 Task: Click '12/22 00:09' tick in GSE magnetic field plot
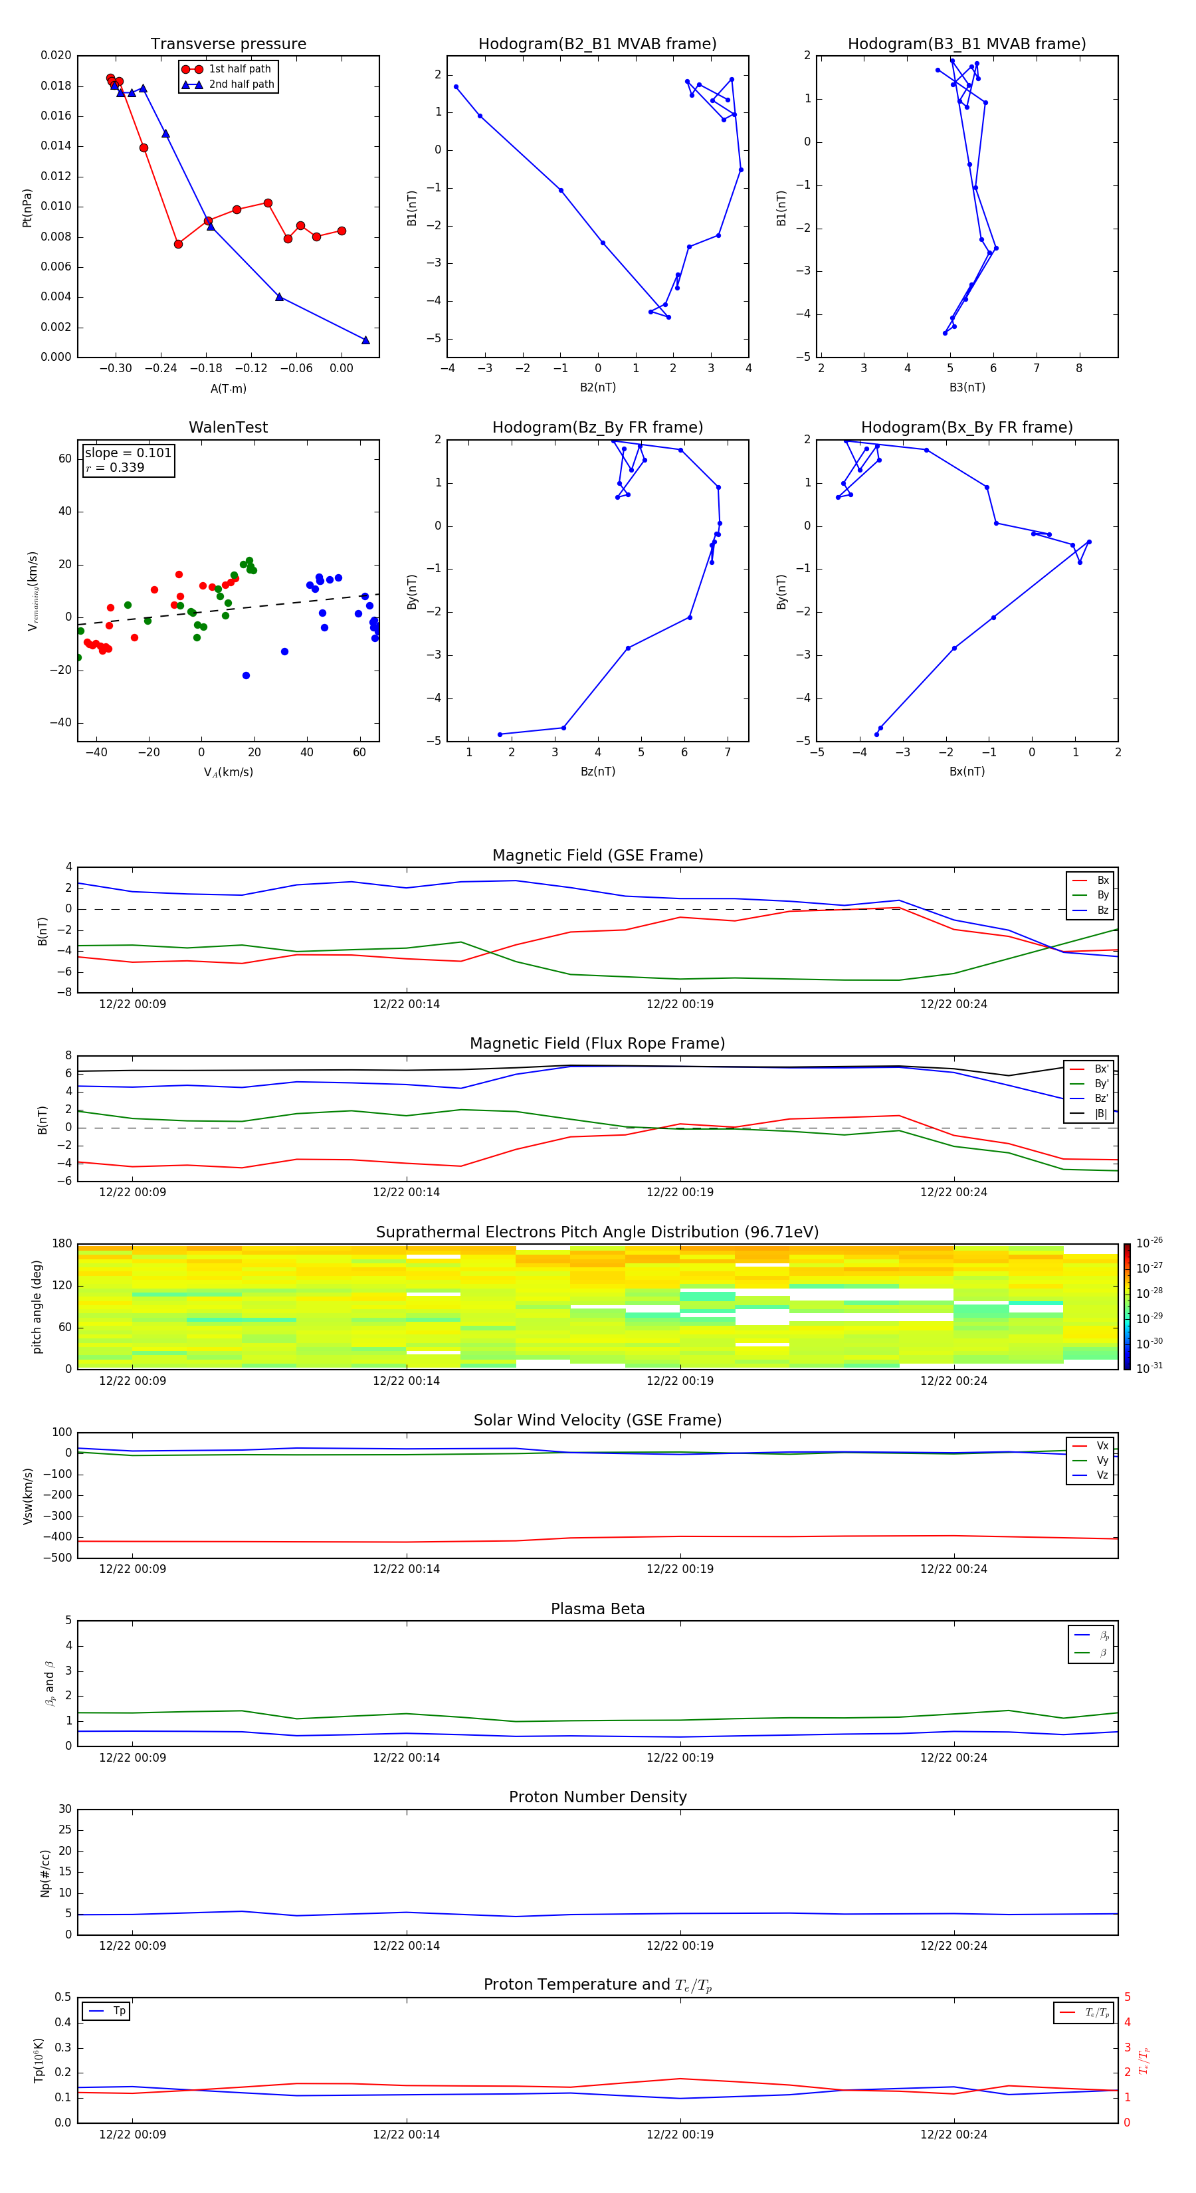[132, 1005]
